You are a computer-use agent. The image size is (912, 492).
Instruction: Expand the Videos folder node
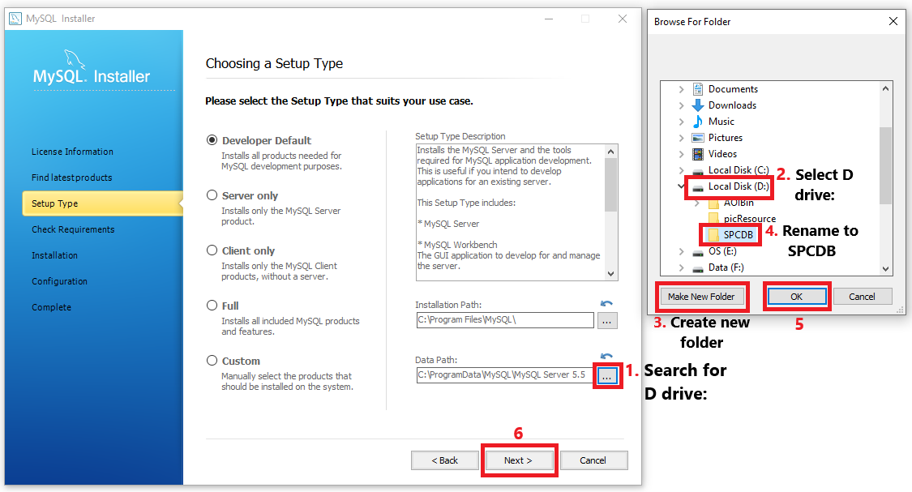(x=681, y=155)
